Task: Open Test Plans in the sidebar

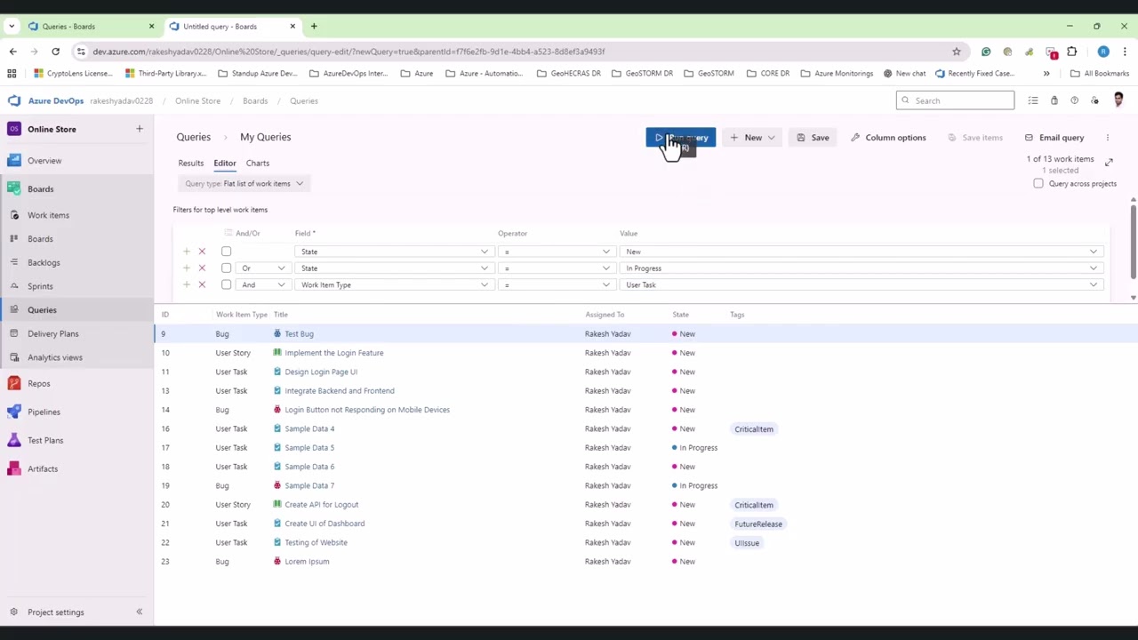Action: click(44, 441)
